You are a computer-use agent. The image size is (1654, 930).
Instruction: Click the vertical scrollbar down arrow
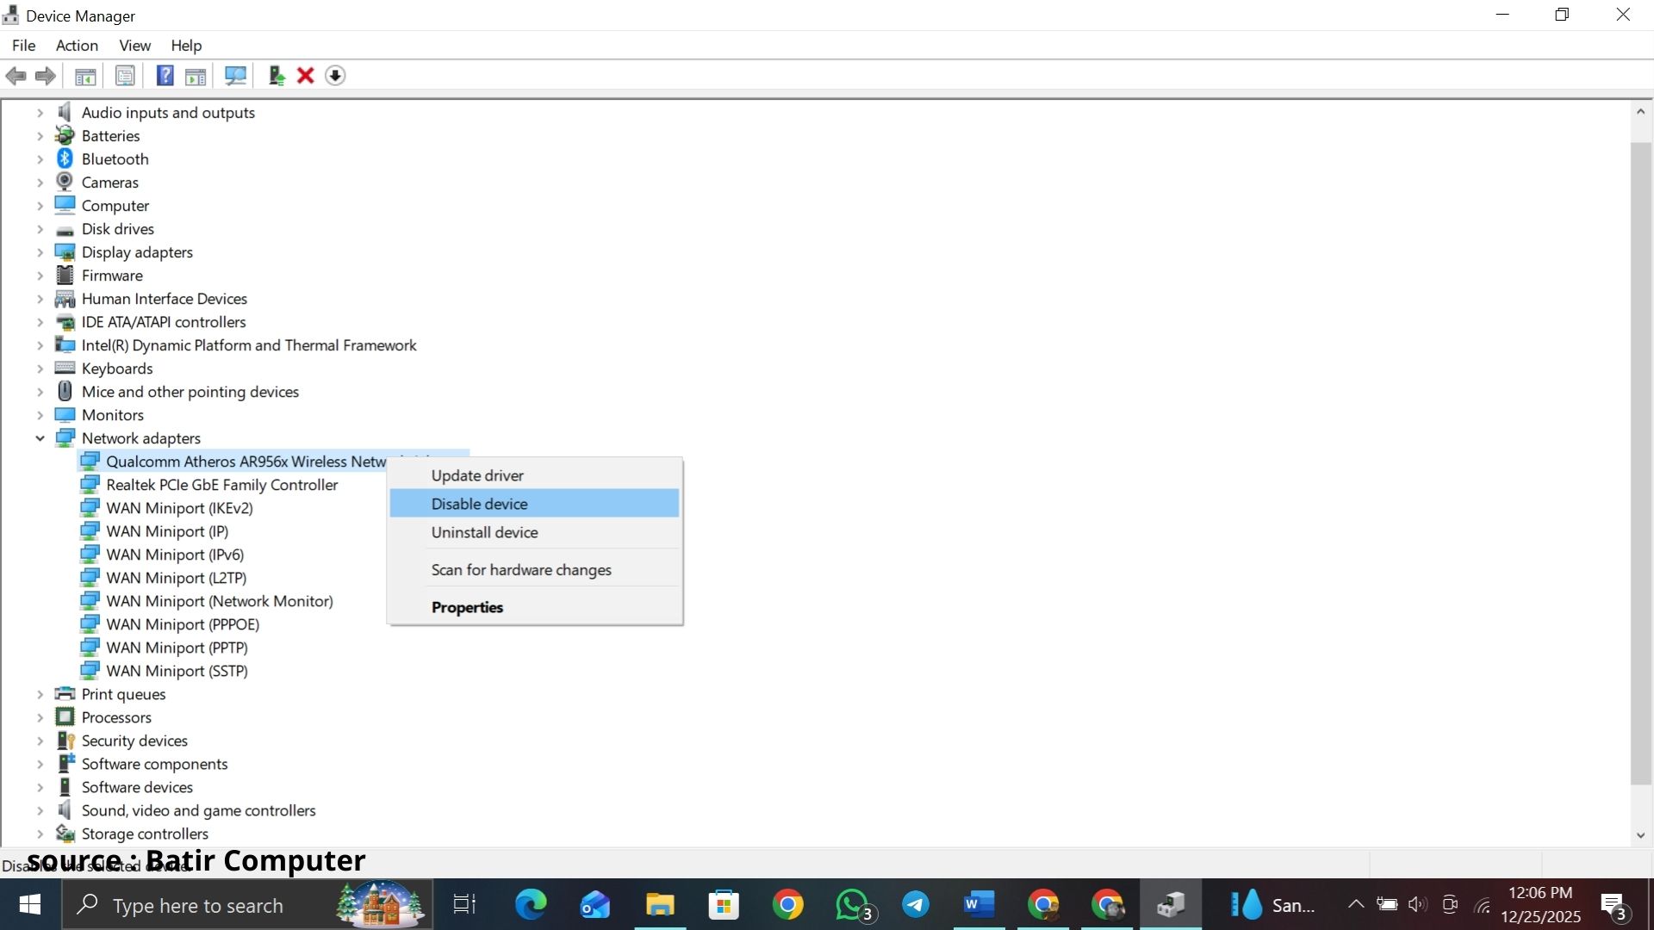click(1640, 835)
